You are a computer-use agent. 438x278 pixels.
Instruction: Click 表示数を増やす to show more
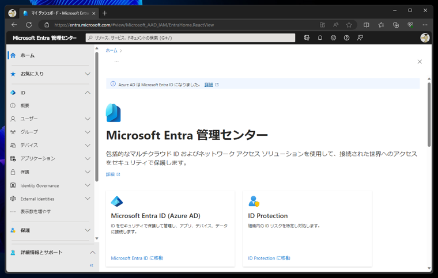point(36,212)
